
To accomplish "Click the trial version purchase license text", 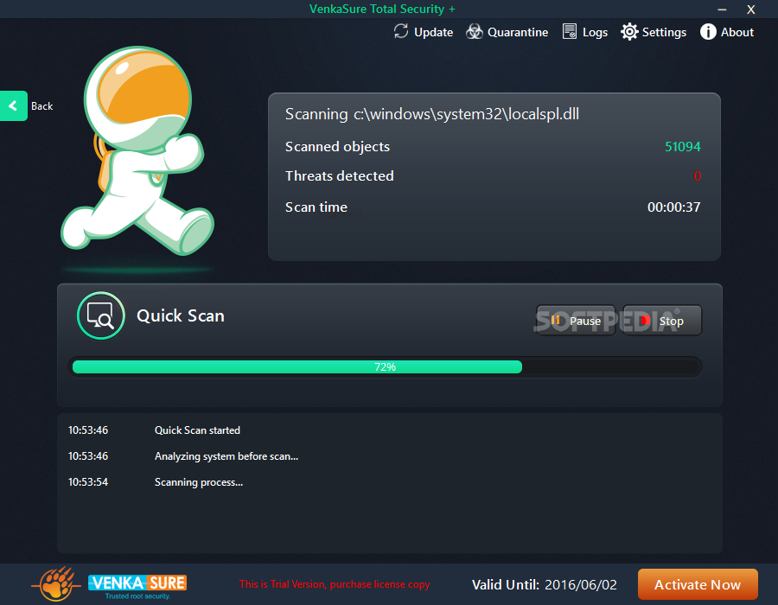I will tap(335, 584).
